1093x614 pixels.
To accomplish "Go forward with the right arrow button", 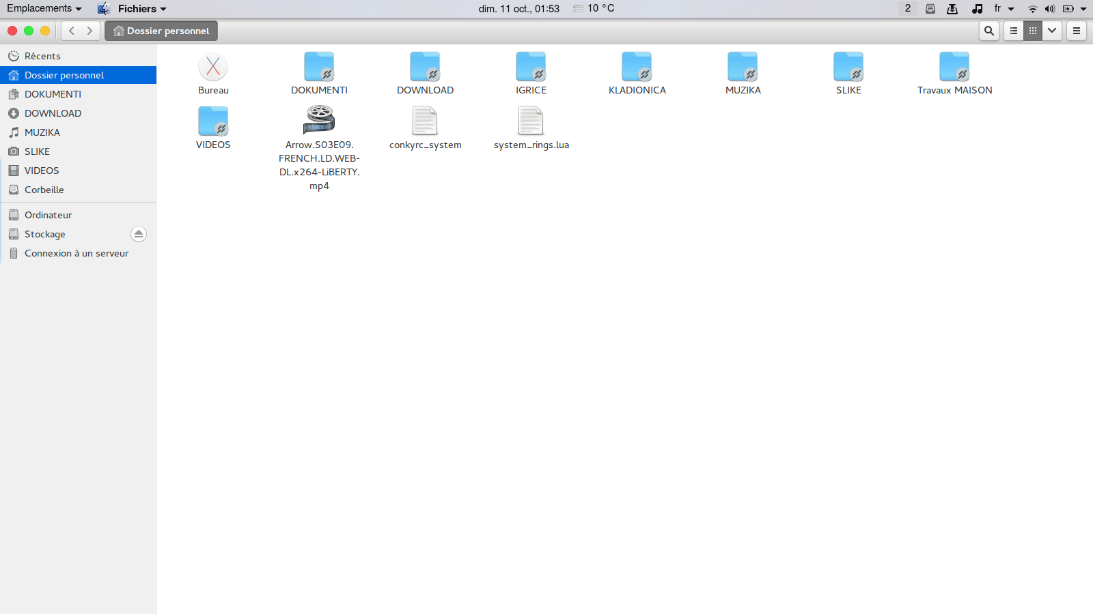I will (x=90, y=31).
